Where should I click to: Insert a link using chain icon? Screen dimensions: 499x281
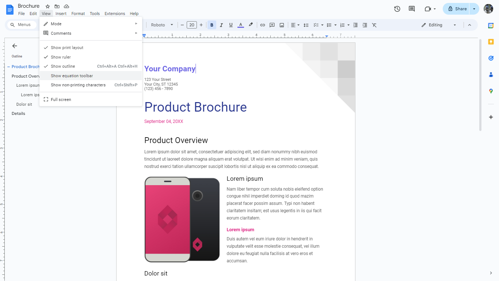pos(262,25)
